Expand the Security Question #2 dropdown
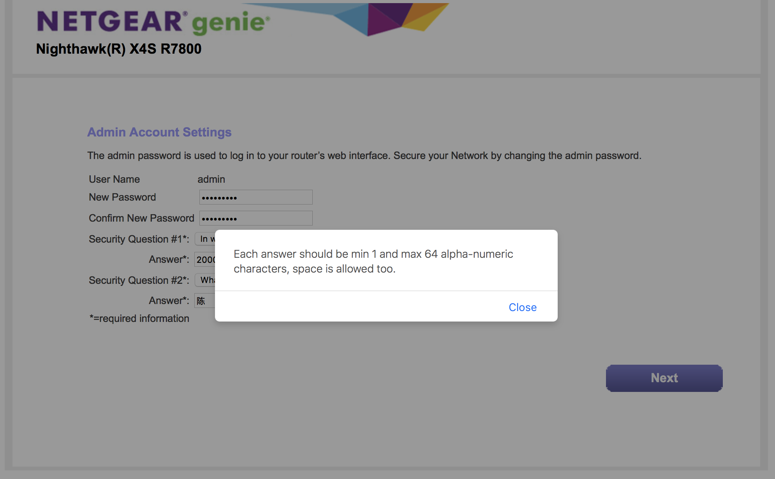 tap(205, 280)
